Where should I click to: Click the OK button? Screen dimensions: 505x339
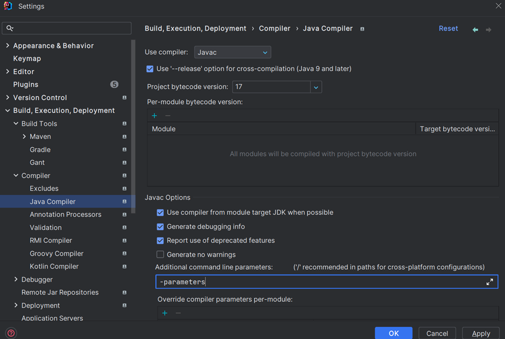click(394, 333)
